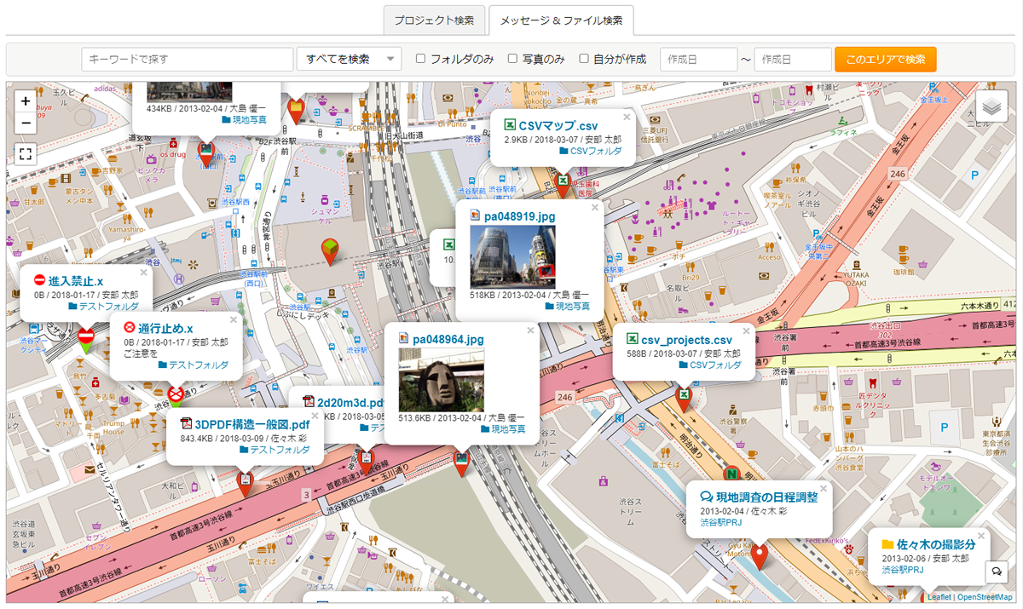The width and height of the screenshot is (1023, 609).
Task: Open the end 作成日 date picker
Action: pyautogui.click(x=792, y=59)
